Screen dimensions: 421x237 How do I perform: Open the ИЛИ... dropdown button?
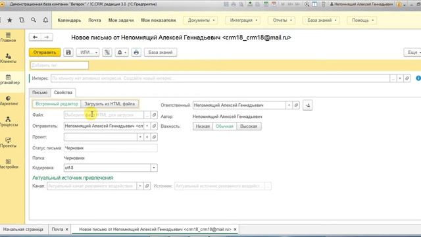point(88,53)
